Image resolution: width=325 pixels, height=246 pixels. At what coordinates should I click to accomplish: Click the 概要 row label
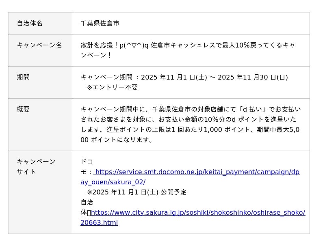(23, 109)
